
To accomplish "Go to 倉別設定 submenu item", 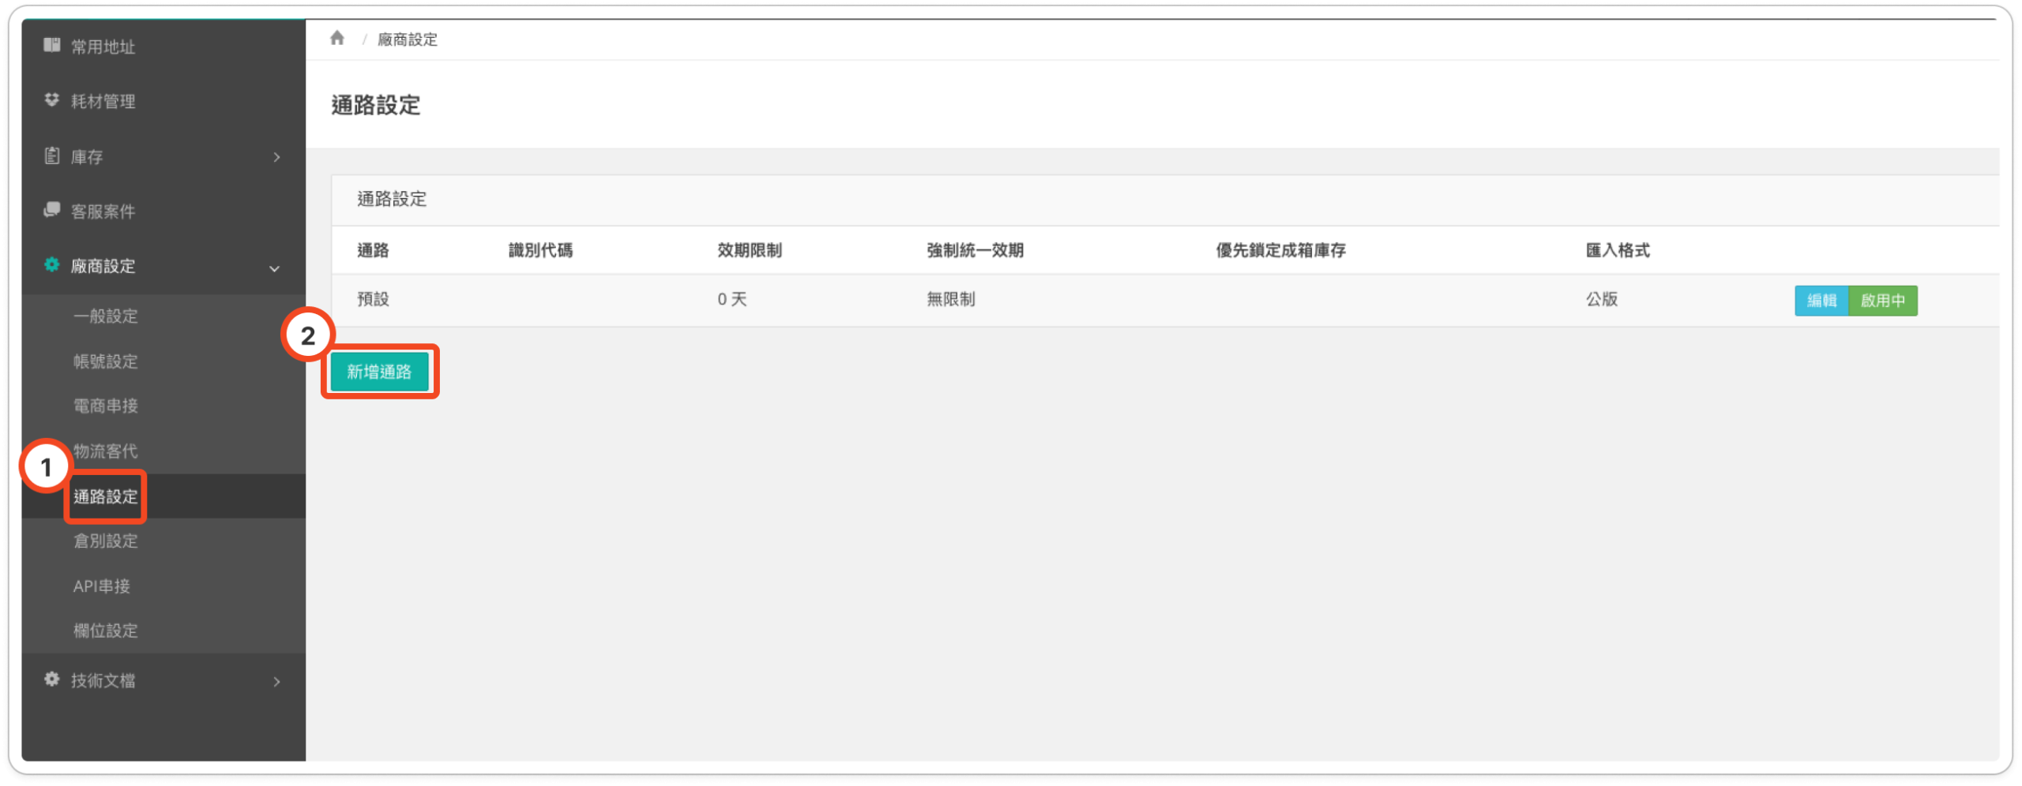I will tap(106, 541).
